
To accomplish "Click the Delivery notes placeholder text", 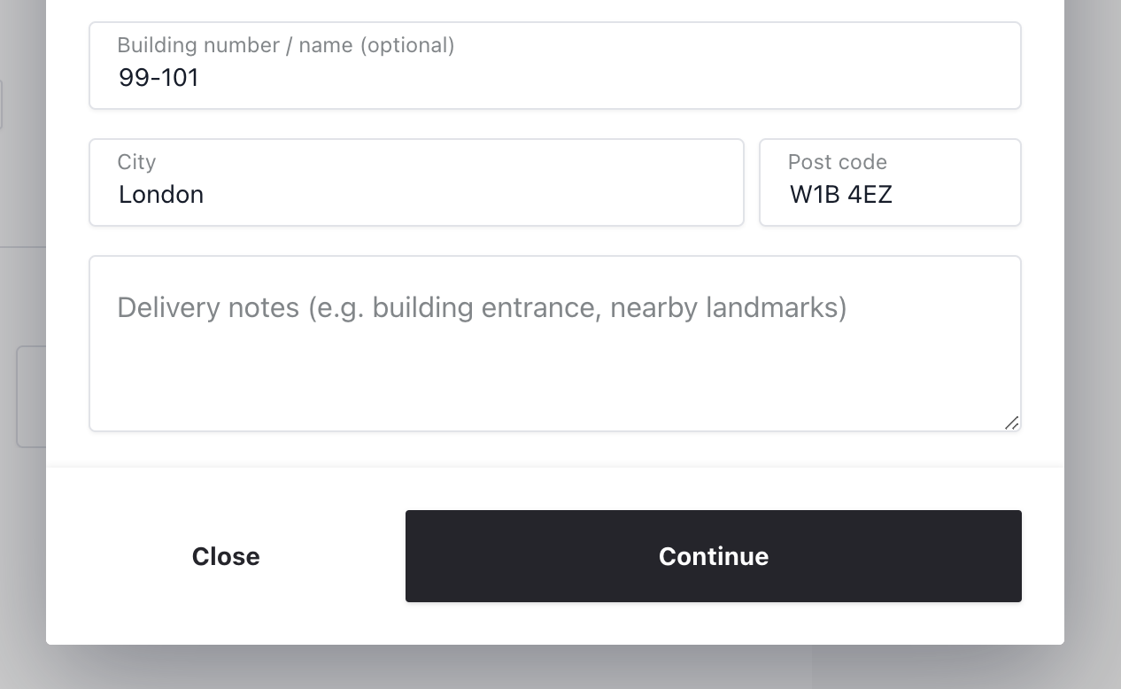I will [x=482, y=307].
